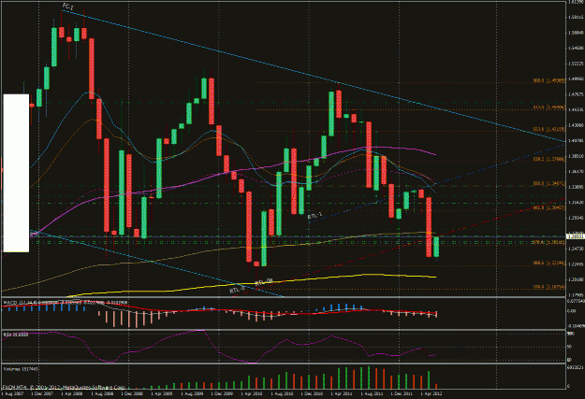Click the '1 Aug 2010' date label
The image size is (585, 399).
(282, 393)
